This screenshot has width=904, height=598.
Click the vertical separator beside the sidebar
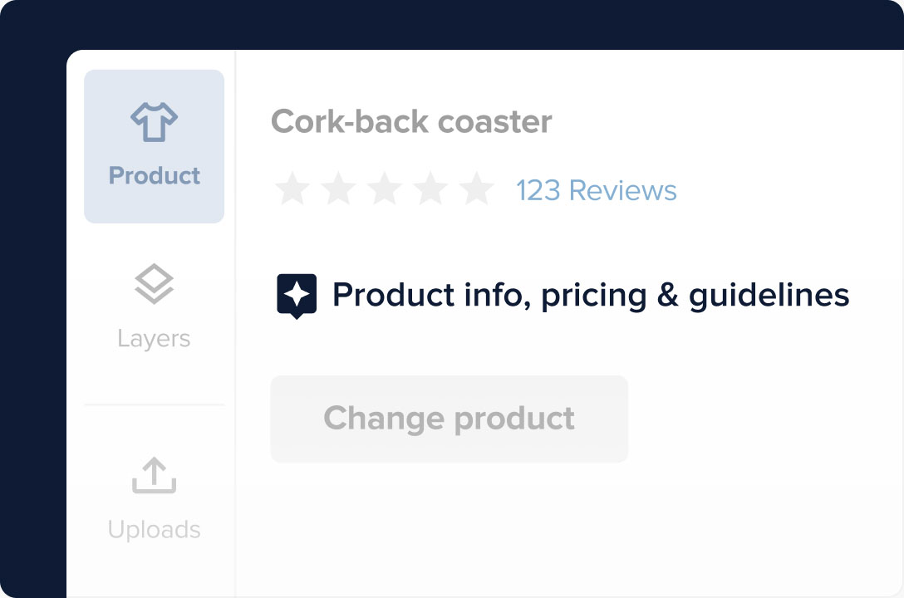point(236,332)
